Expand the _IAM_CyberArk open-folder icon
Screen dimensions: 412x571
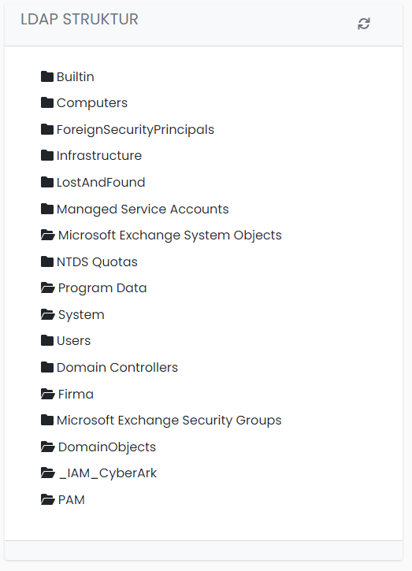[x=48, y=473]
